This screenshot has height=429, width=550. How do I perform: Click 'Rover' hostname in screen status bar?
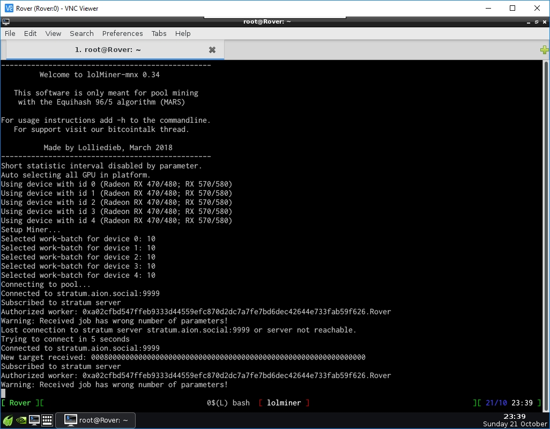[x=20, y=403]
